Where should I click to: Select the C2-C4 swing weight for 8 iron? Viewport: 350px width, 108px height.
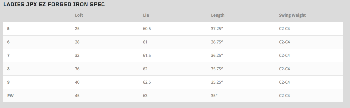[x=284, y=69]
